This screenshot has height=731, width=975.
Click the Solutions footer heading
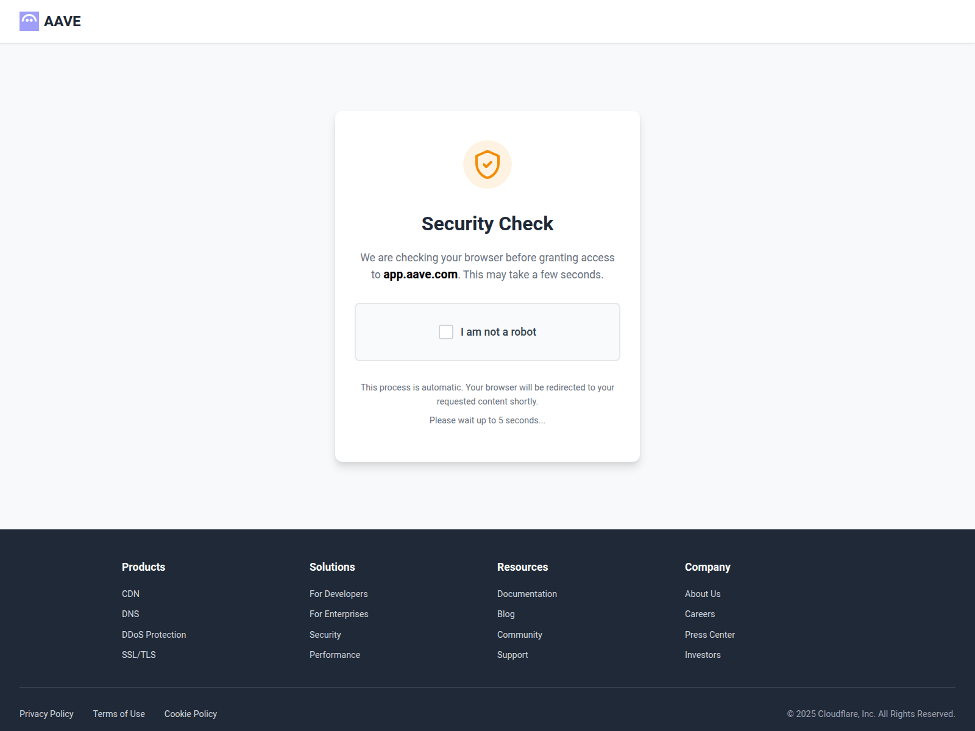(x=332, y=567)
